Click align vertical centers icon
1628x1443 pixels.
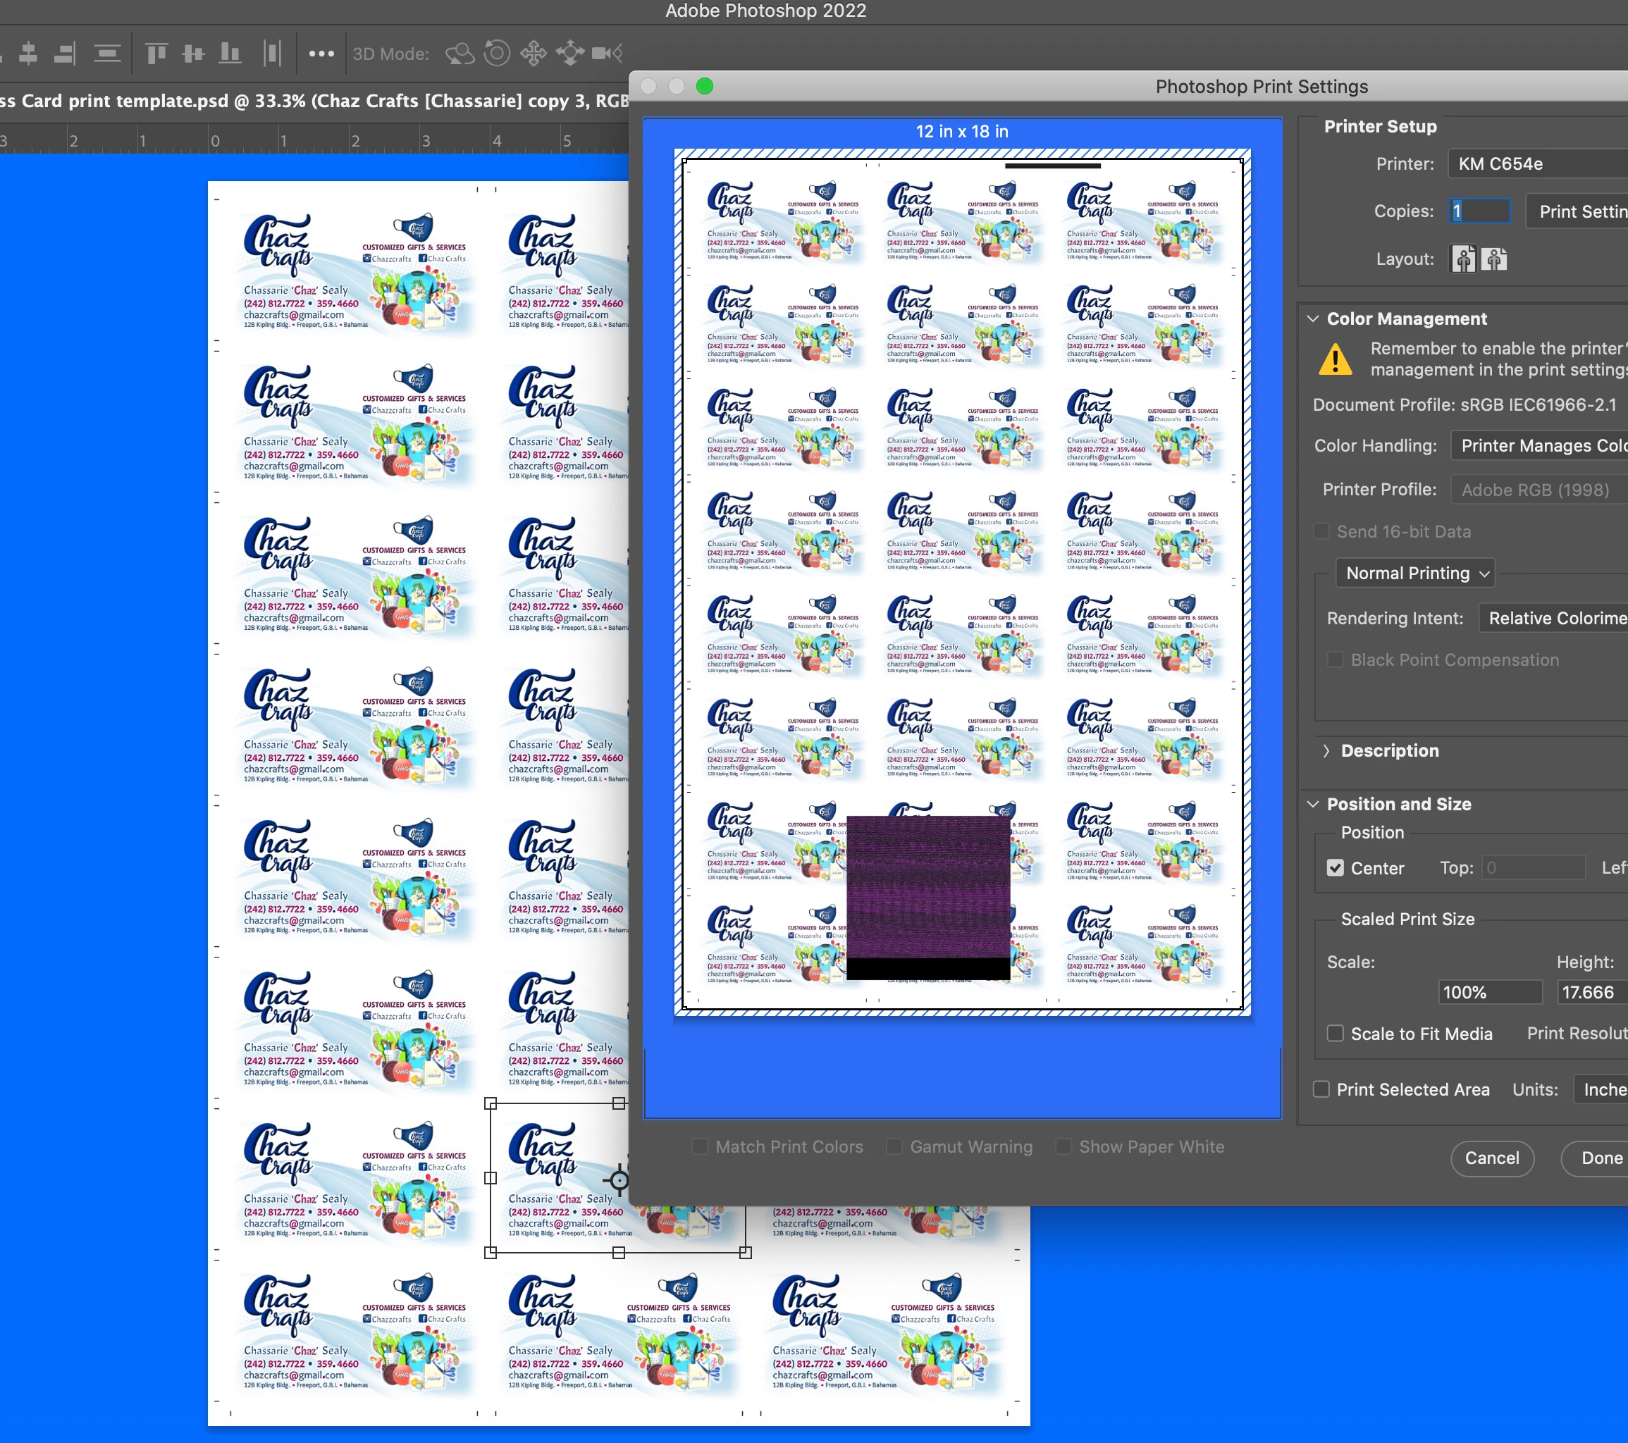coord(192,54)
